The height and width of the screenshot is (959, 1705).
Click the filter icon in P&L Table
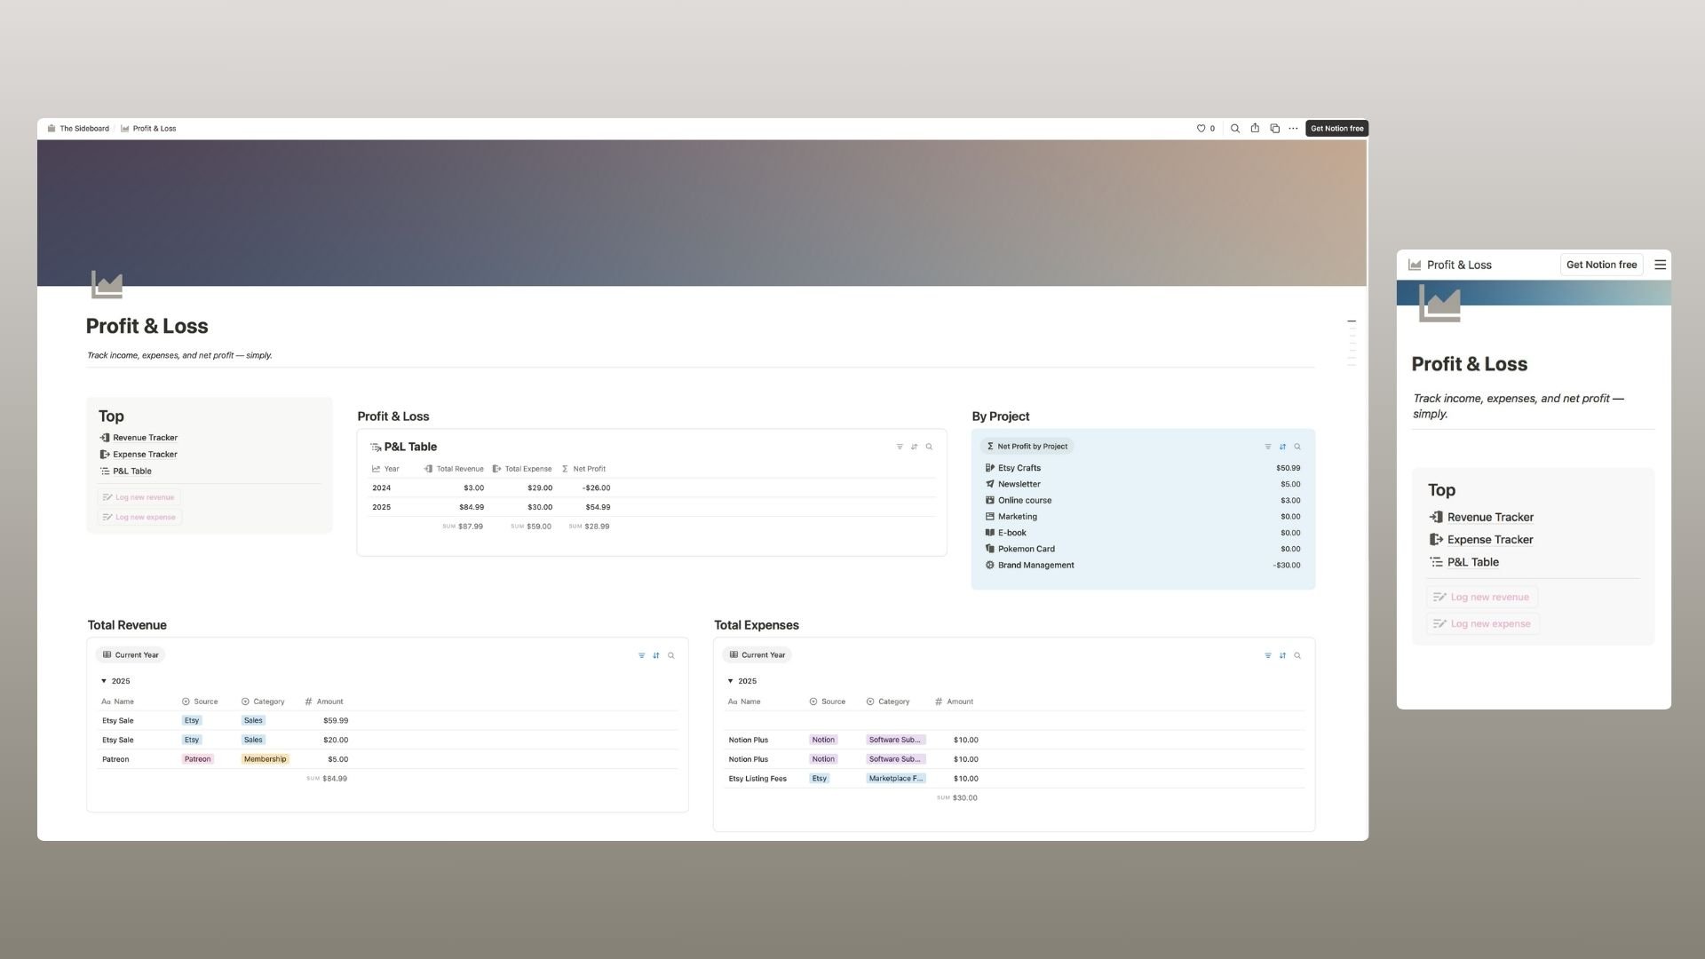(900, 447)
